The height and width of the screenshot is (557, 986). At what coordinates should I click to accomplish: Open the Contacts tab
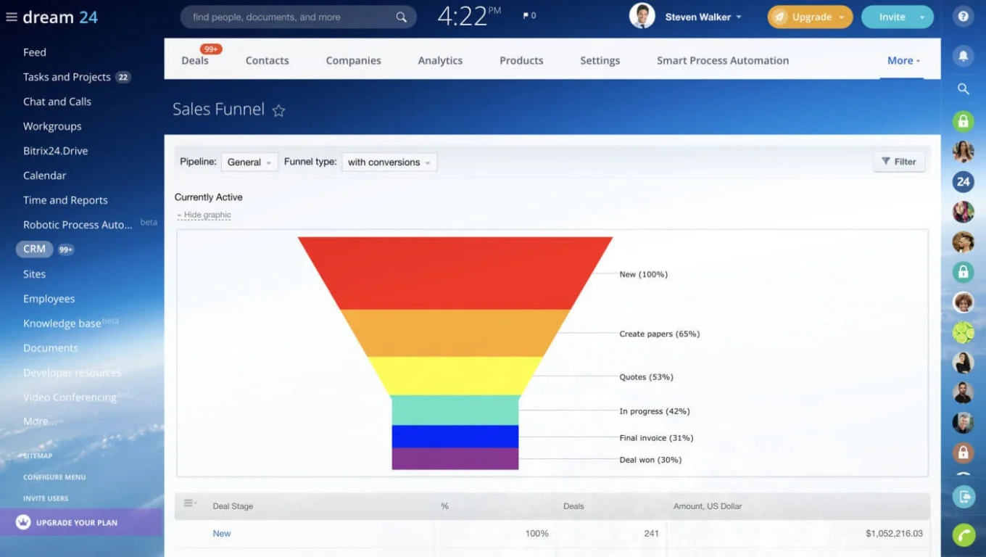point(267,60)
